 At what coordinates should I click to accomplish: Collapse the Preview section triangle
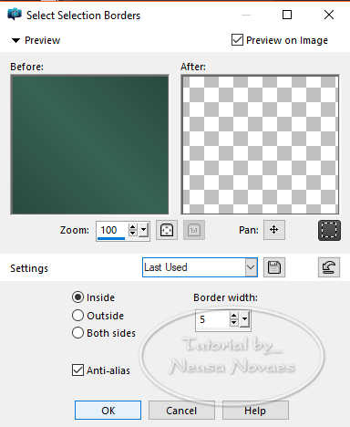tap(15, 40)
